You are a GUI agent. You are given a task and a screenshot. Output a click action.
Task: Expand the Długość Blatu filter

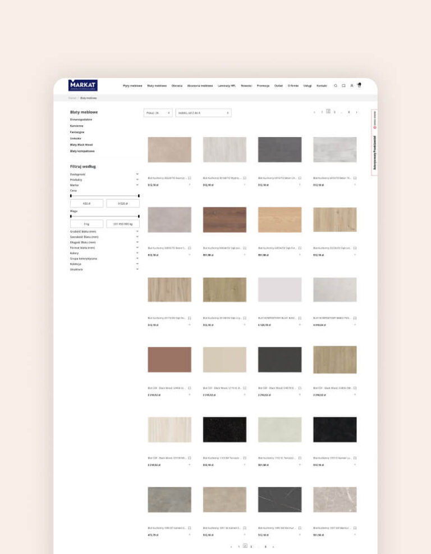click(x=137, y=242)
